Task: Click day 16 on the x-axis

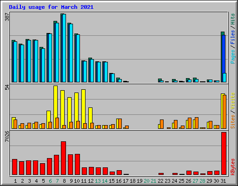Action: (119, 181)
